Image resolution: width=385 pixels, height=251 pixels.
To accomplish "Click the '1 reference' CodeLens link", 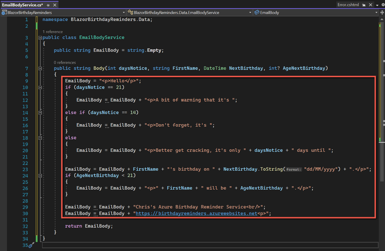I will [x=53, y=31].
